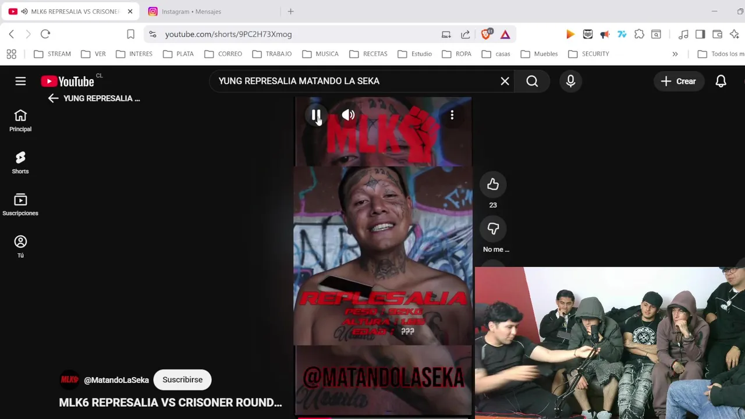Screen dimensions: 745x419
Task: Subscribe via the Suscribirse button
Action: 182,379
